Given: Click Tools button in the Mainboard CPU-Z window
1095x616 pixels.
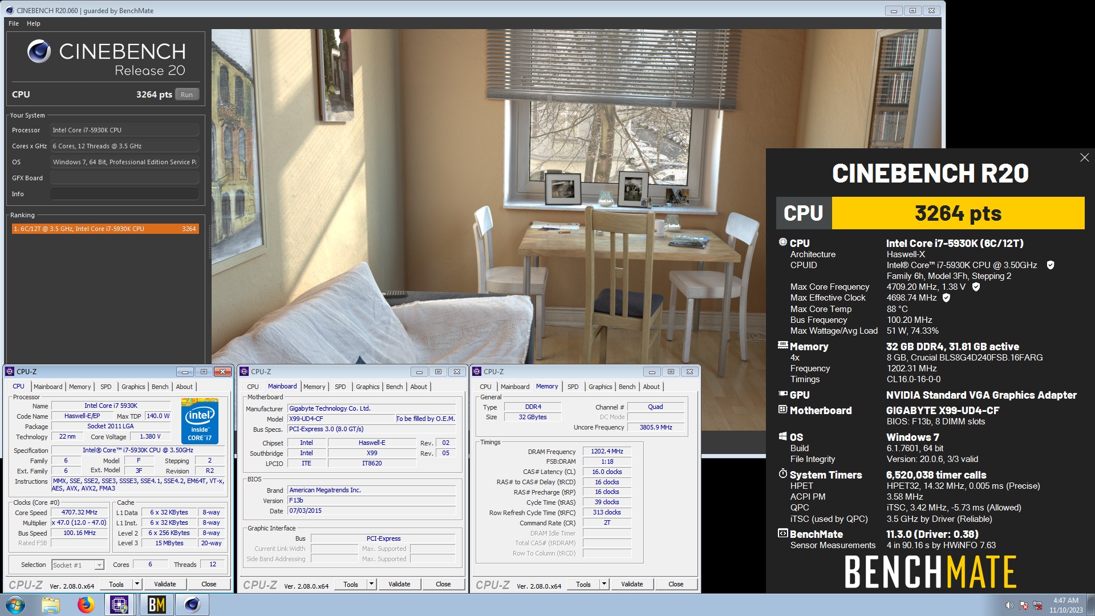Looking at the screenshot, I should [351, 584].
